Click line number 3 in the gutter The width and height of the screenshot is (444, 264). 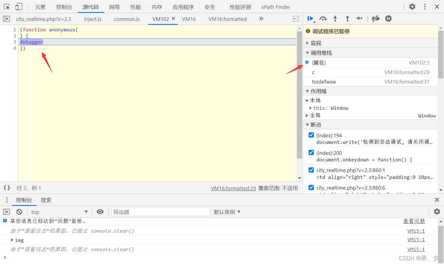pyautogui.click(x=14, y=42)
